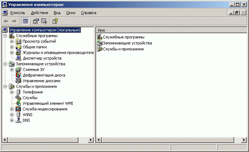Click the Общие папки folder icon
Viewport: 249px width, 152px height.
pyautogui.click(x=18, y=47)
